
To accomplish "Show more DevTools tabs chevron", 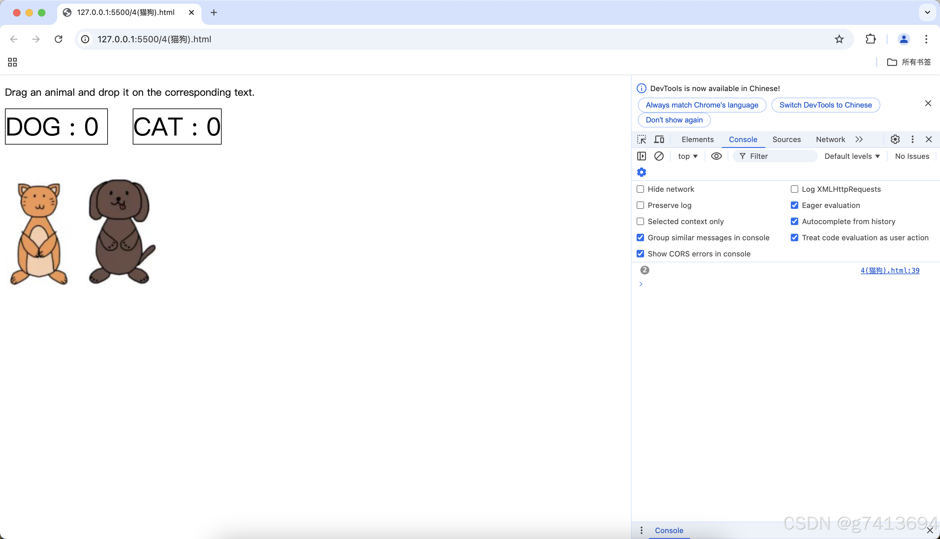I will (x=859, y=140).
